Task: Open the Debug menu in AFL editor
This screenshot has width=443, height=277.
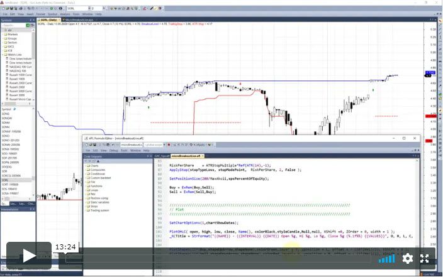Action: pos(114,150)
